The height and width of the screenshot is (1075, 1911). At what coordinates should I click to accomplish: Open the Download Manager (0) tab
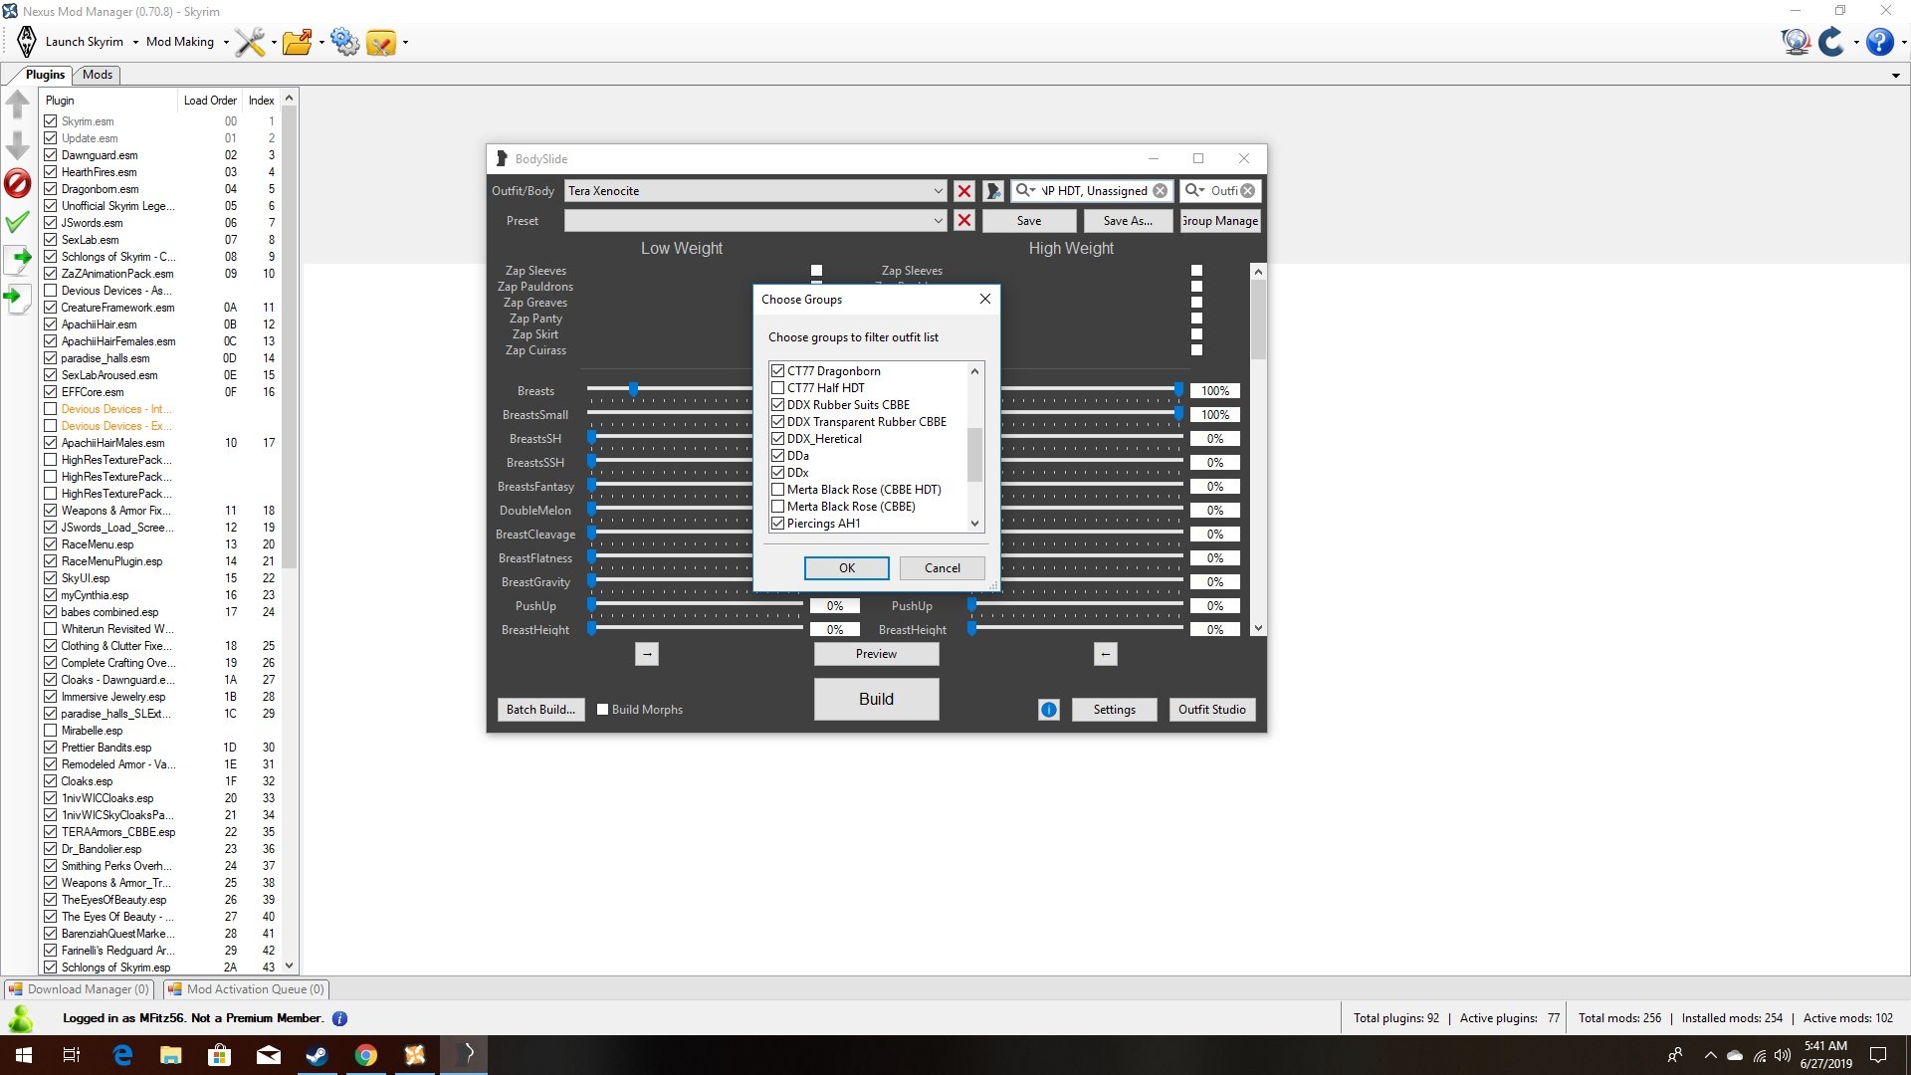pyautogui.click(x=80, y=989)
